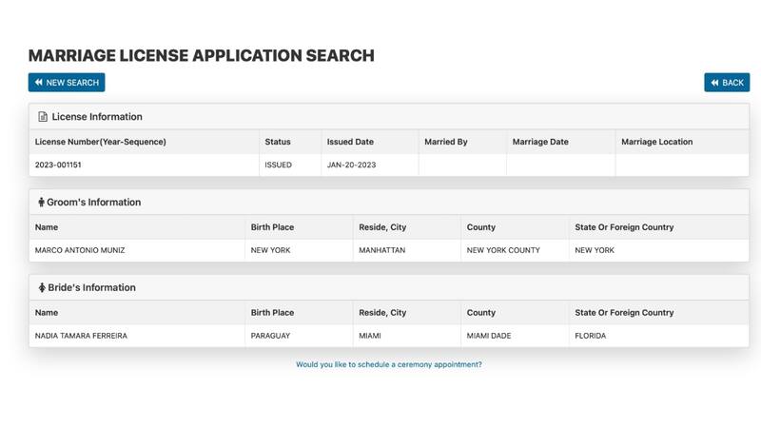The image size is (761, 428).
Task: Click the MIAMI DADE county cell
Action: pyautogui.click(x=490, y=336)
